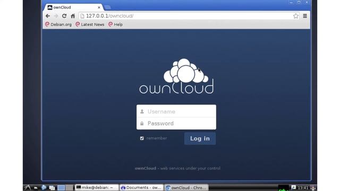Open the Debian.org bookmark
This screenshot has height=191, width=340.
pos(58,24)
